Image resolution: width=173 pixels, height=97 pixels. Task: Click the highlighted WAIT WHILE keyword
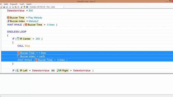[x=25, y=60]
